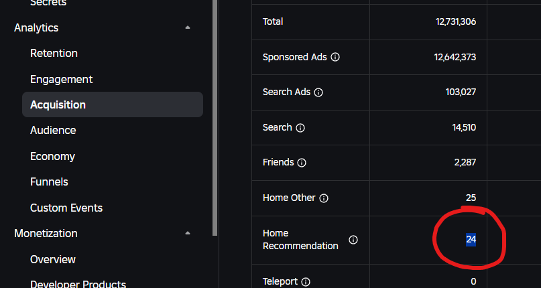The image size is (541, 288).
Task: Collapse the Analytics sidebar section
Action: coord(188,27)
